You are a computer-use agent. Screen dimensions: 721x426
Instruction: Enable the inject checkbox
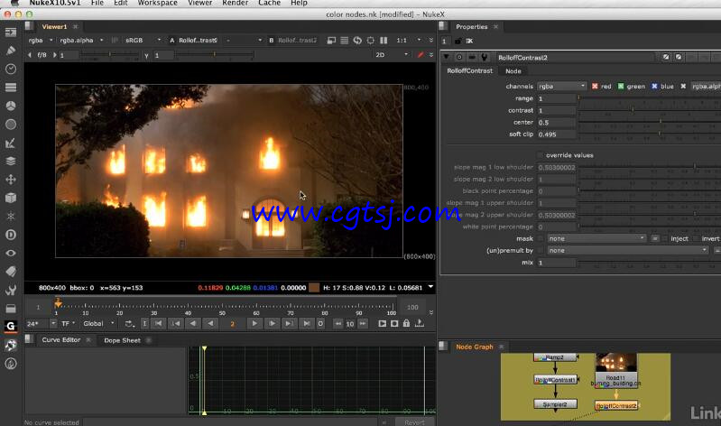(665, 238)
